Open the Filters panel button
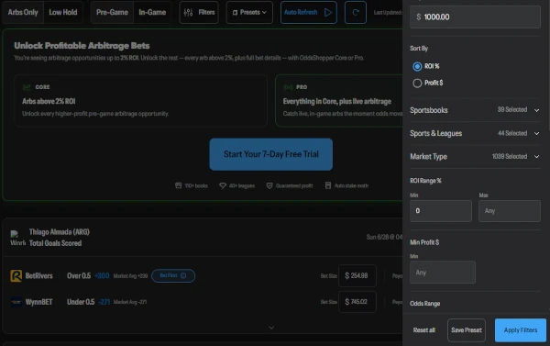The width and height of the screenshot is (550, 346). [x=199, y=13]
